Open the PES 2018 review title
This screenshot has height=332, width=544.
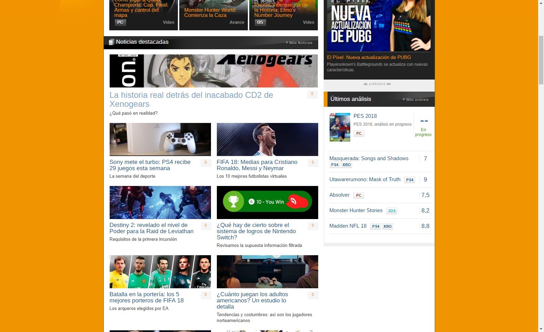tap(365, 116)
